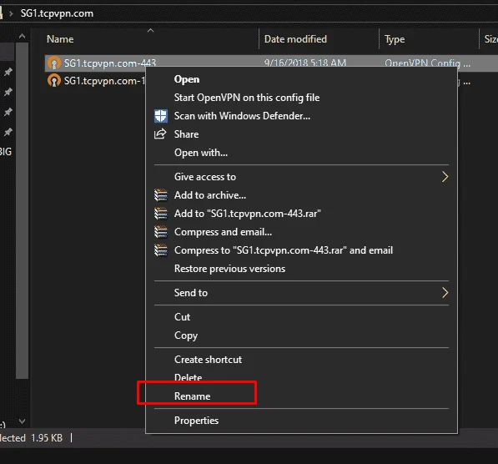Click WinRAR icon beside Compress to rar and email
This screenshot has width=498, height=464.
[x=161, y=250]
